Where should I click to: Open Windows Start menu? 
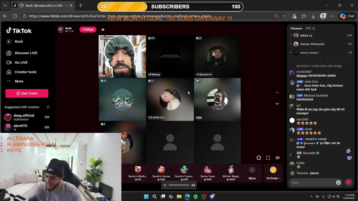[x=146, y=197]
